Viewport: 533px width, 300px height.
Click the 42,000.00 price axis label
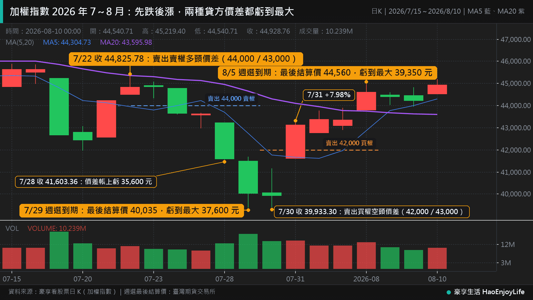pos(516,150)
